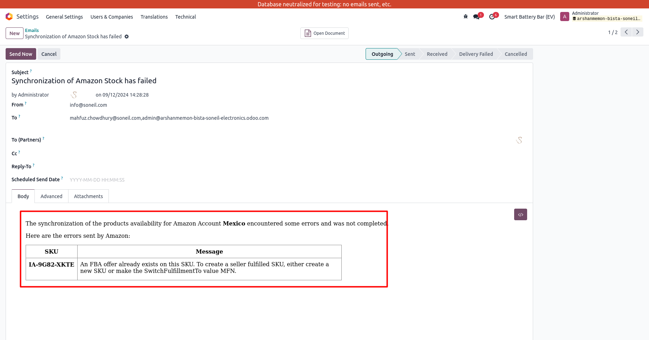
Task: Click the SKU column header
Action: [52, 251]
